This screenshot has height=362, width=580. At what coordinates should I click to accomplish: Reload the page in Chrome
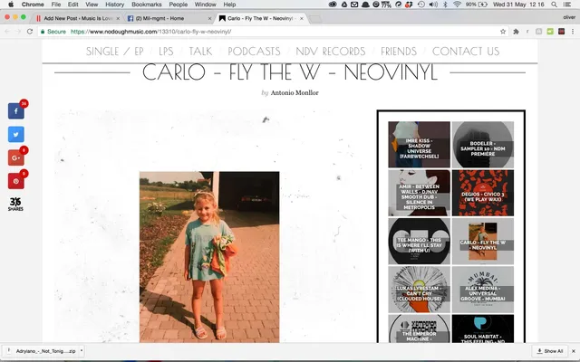(30, 32)
